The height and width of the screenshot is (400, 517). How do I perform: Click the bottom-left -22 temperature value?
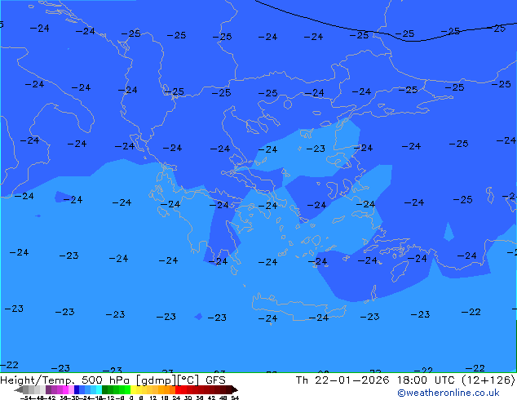(x=9, y=365)
